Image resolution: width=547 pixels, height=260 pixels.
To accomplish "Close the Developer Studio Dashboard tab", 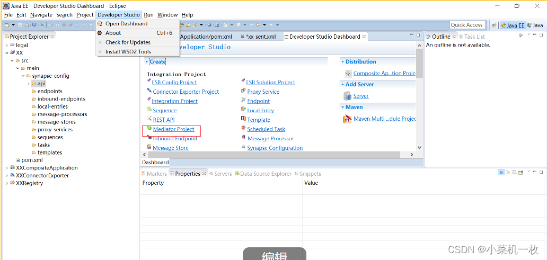I will pos(364,36).
